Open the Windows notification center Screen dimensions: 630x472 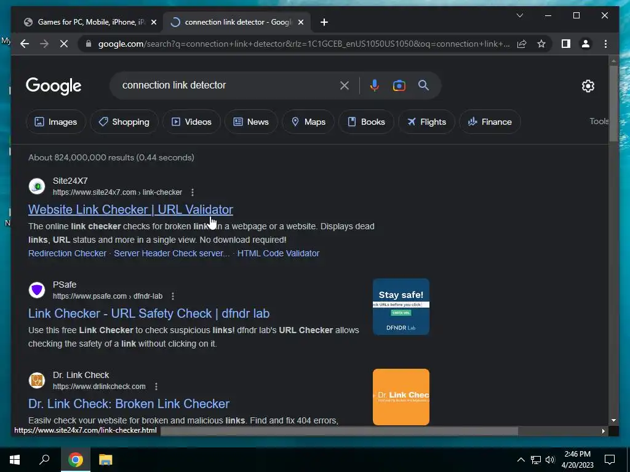610,460
